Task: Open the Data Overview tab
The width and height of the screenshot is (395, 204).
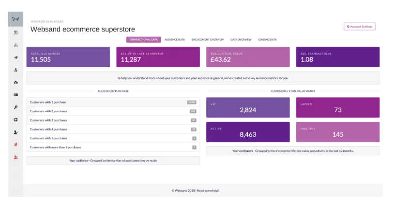Action: pos(241,40)
